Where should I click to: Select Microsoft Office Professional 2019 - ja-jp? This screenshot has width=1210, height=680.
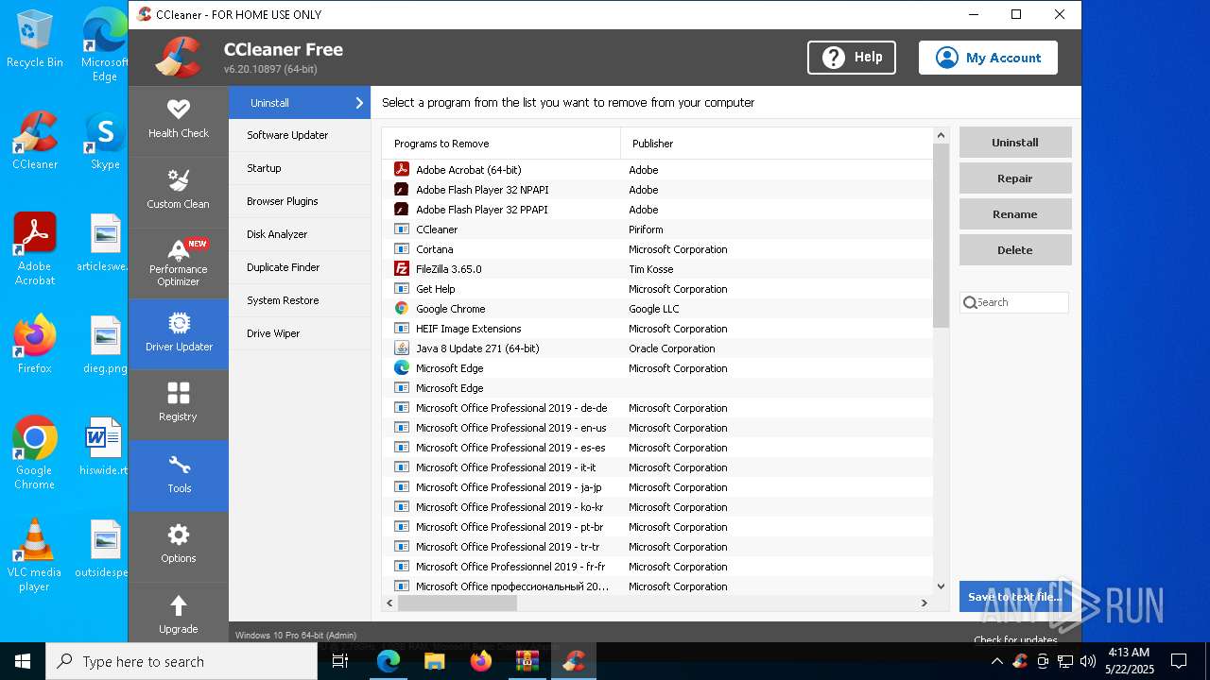coord(657,487)
